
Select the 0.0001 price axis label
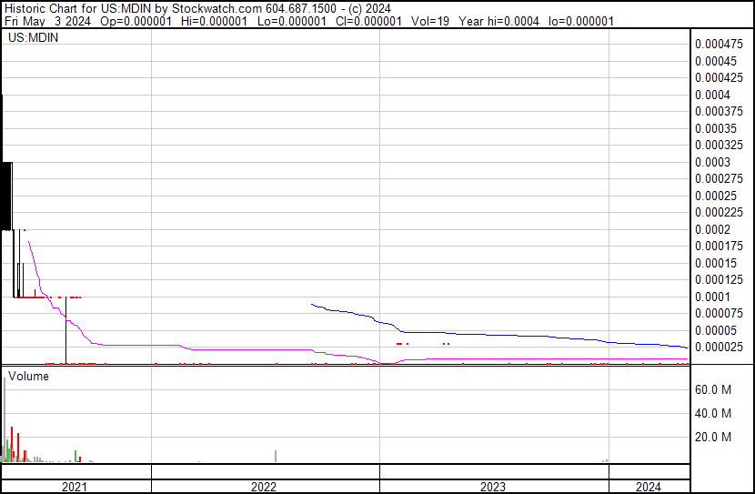(712, 297)
